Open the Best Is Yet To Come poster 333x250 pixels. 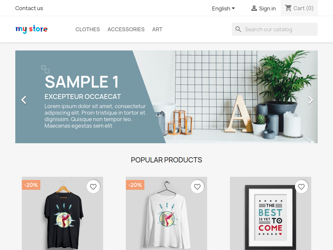271,214
